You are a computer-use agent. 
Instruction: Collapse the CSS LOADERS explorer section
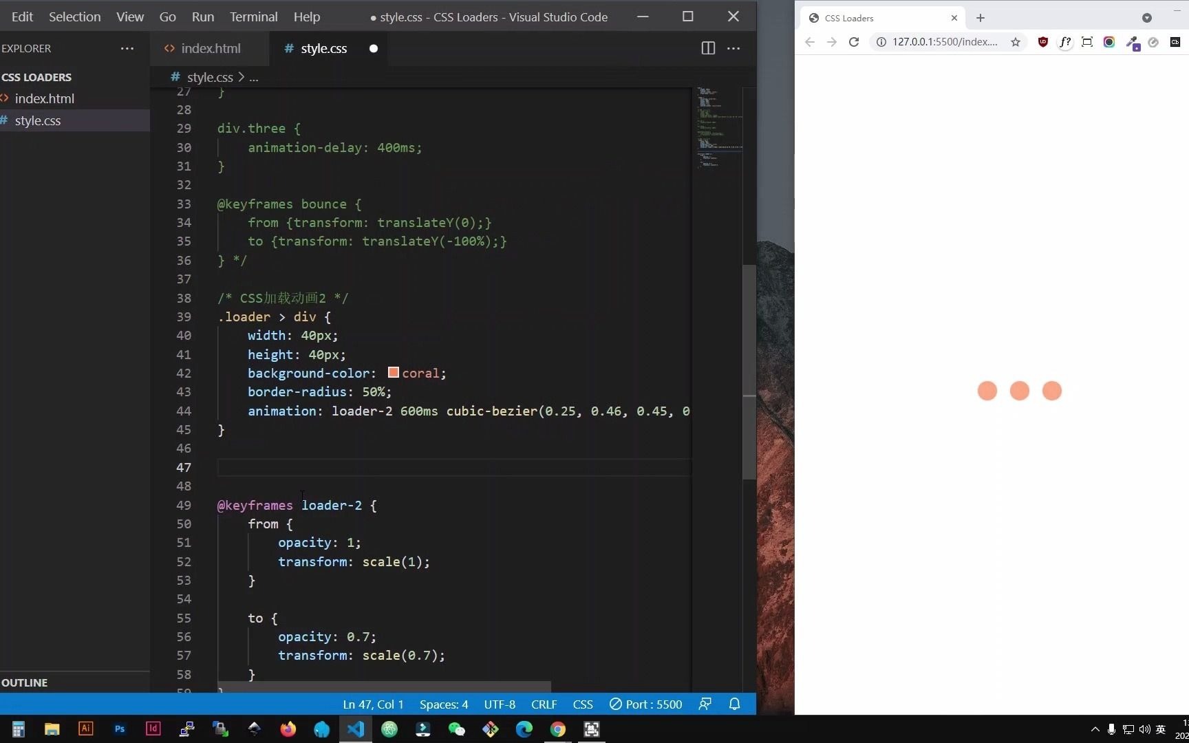38,77
